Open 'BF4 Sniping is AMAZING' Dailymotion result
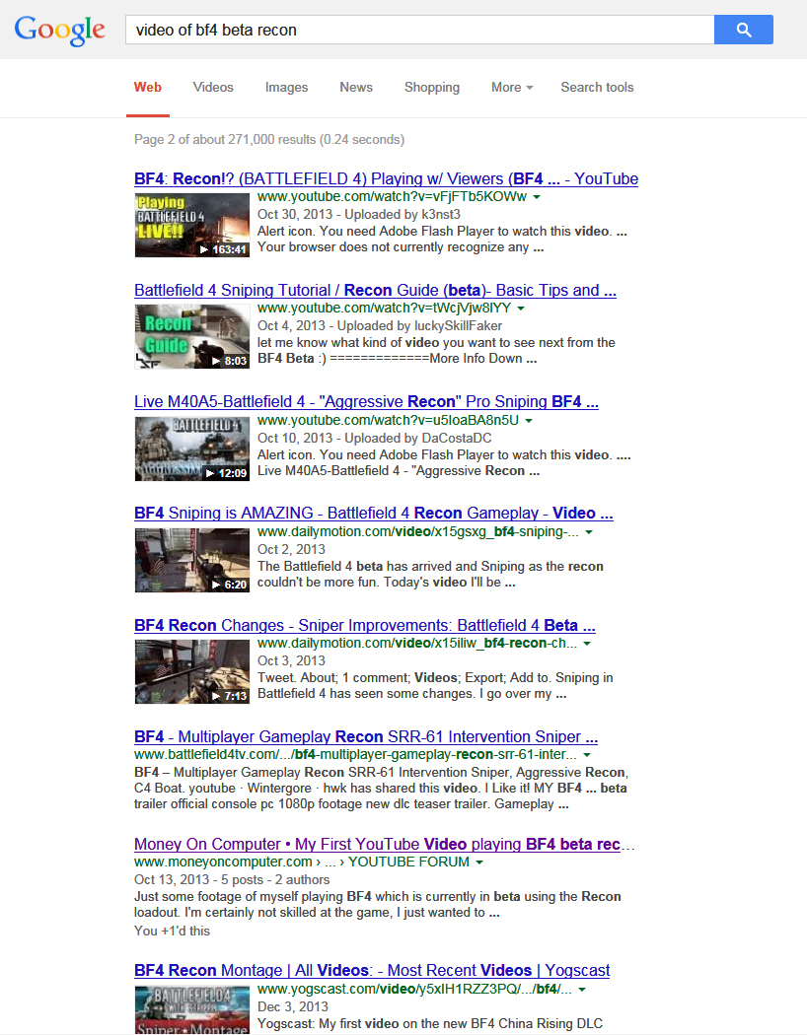This screenshot has height=1035, width=807. (374, 514)
